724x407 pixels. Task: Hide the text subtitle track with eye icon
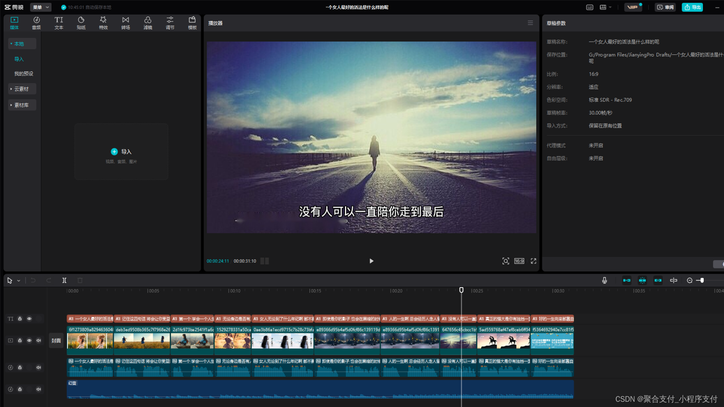(29, 319)
